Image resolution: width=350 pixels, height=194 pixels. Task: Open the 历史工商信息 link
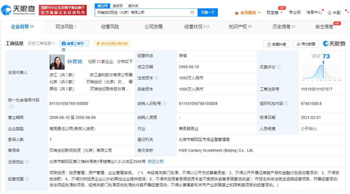(41, 43)
